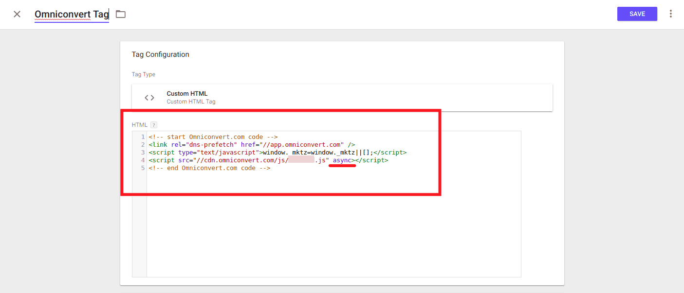Click line number 5 in the gutter
The height and width of the screenshot is (293, 684).
143,168
